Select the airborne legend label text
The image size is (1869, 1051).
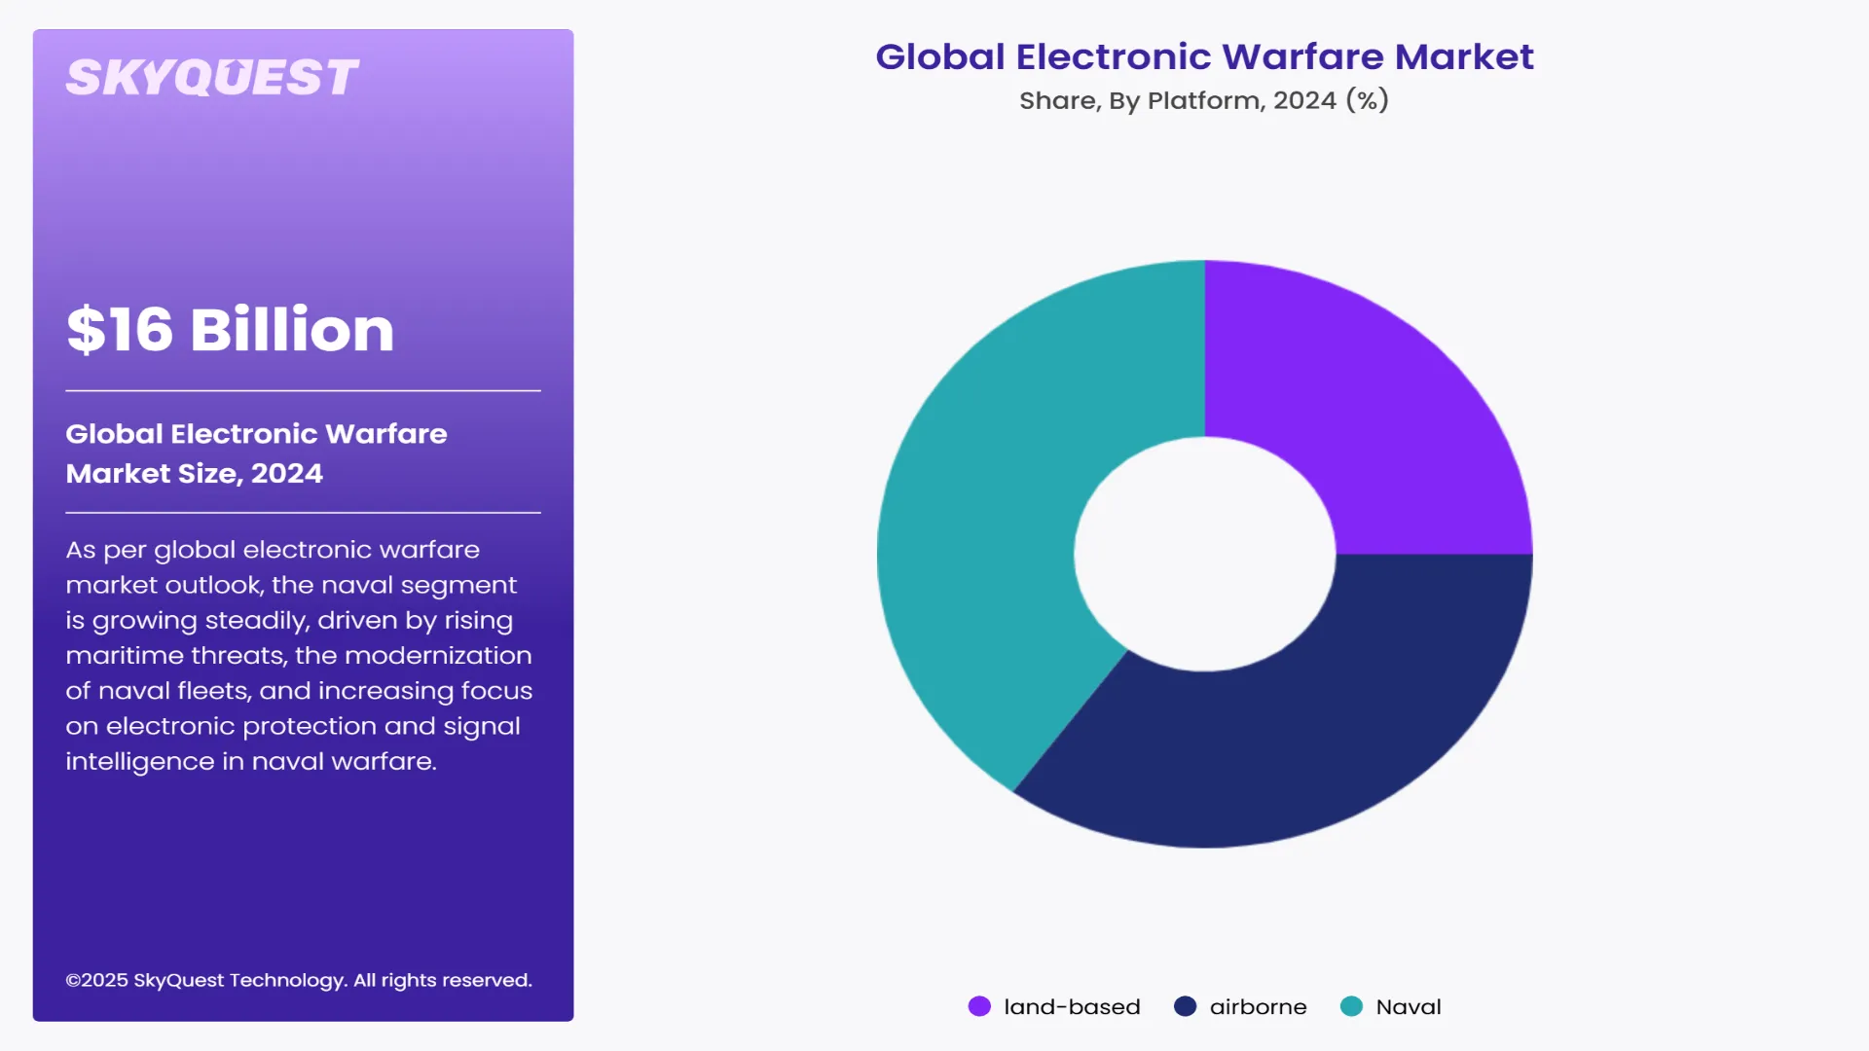(1258, 1007)
